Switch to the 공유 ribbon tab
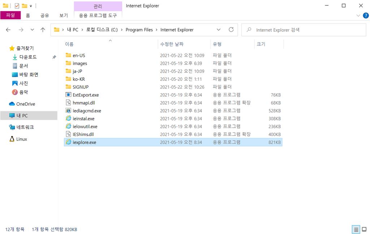This screenshot has width=370, height=234. 44,16
